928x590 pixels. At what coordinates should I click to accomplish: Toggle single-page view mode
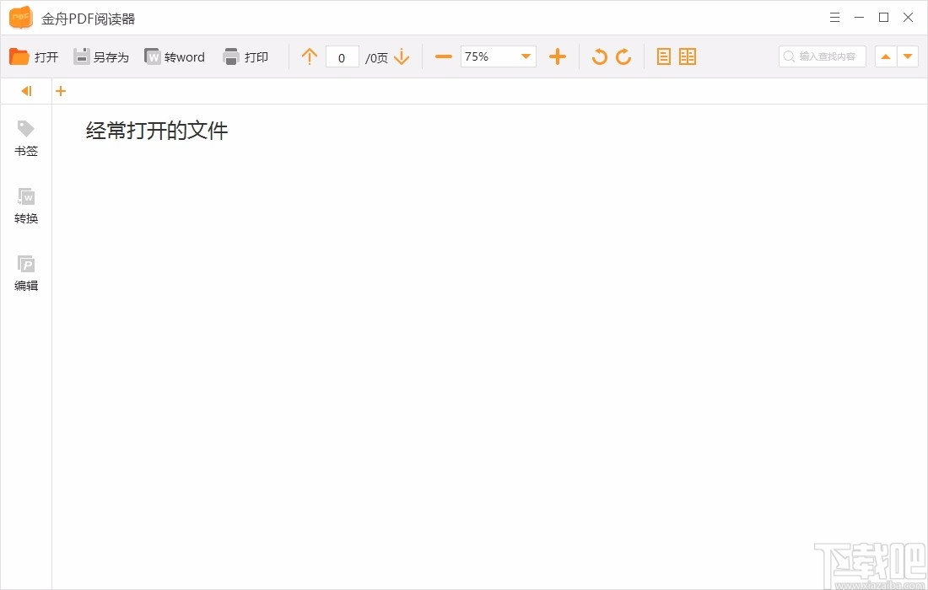click(664, 56)
